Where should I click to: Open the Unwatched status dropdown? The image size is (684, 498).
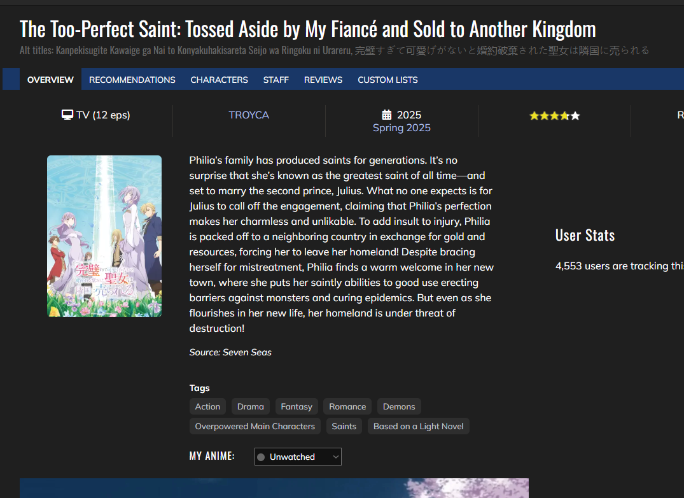[x=298, y=457]
